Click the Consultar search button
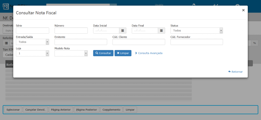The height and width of the screenshot is (120, 261). (x=103, y=53)
